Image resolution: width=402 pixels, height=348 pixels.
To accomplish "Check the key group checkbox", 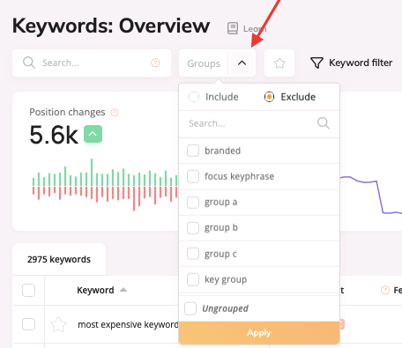I will point(193,279).
